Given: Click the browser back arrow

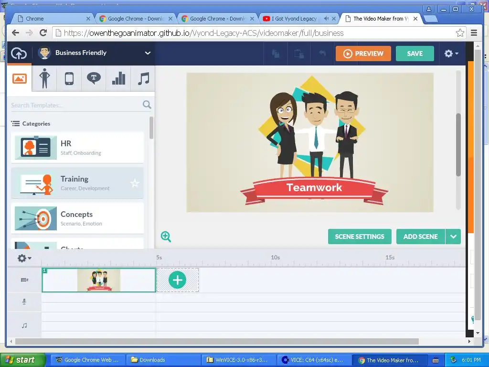Looking at the screenshot, I should point(15,33).
